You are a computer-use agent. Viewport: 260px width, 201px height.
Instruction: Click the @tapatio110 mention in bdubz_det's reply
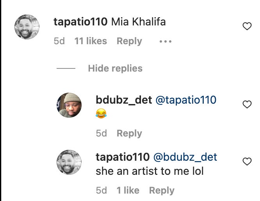186,100
